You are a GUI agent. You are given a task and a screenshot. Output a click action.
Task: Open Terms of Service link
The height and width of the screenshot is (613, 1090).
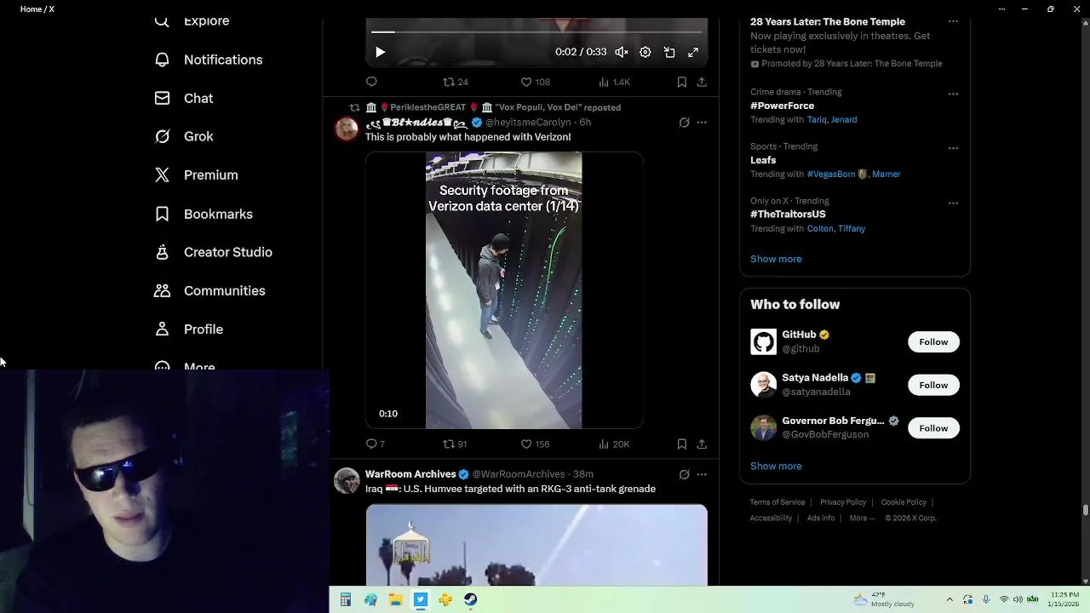click(x=777, y=502)
